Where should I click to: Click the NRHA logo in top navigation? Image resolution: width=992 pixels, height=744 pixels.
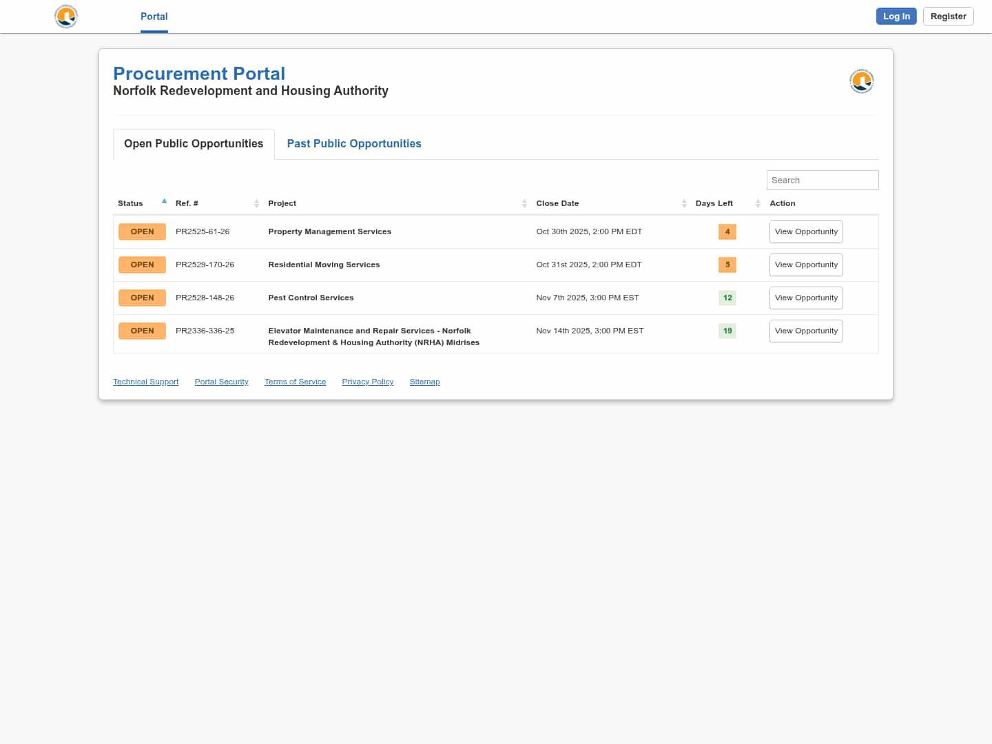tap(66, 17)
